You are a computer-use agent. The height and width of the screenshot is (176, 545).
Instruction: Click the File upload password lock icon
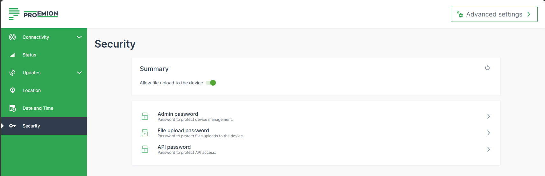(145, 133)
